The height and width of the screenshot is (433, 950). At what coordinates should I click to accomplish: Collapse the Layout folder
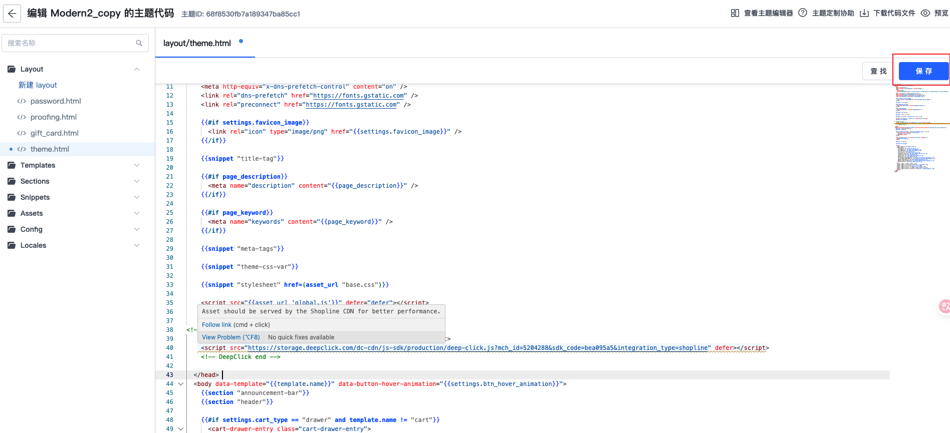[137, 69]
